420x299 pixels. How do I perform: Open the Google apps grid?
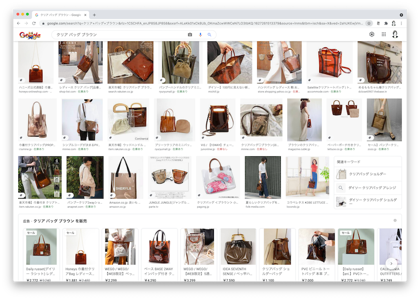pos(383,34)
